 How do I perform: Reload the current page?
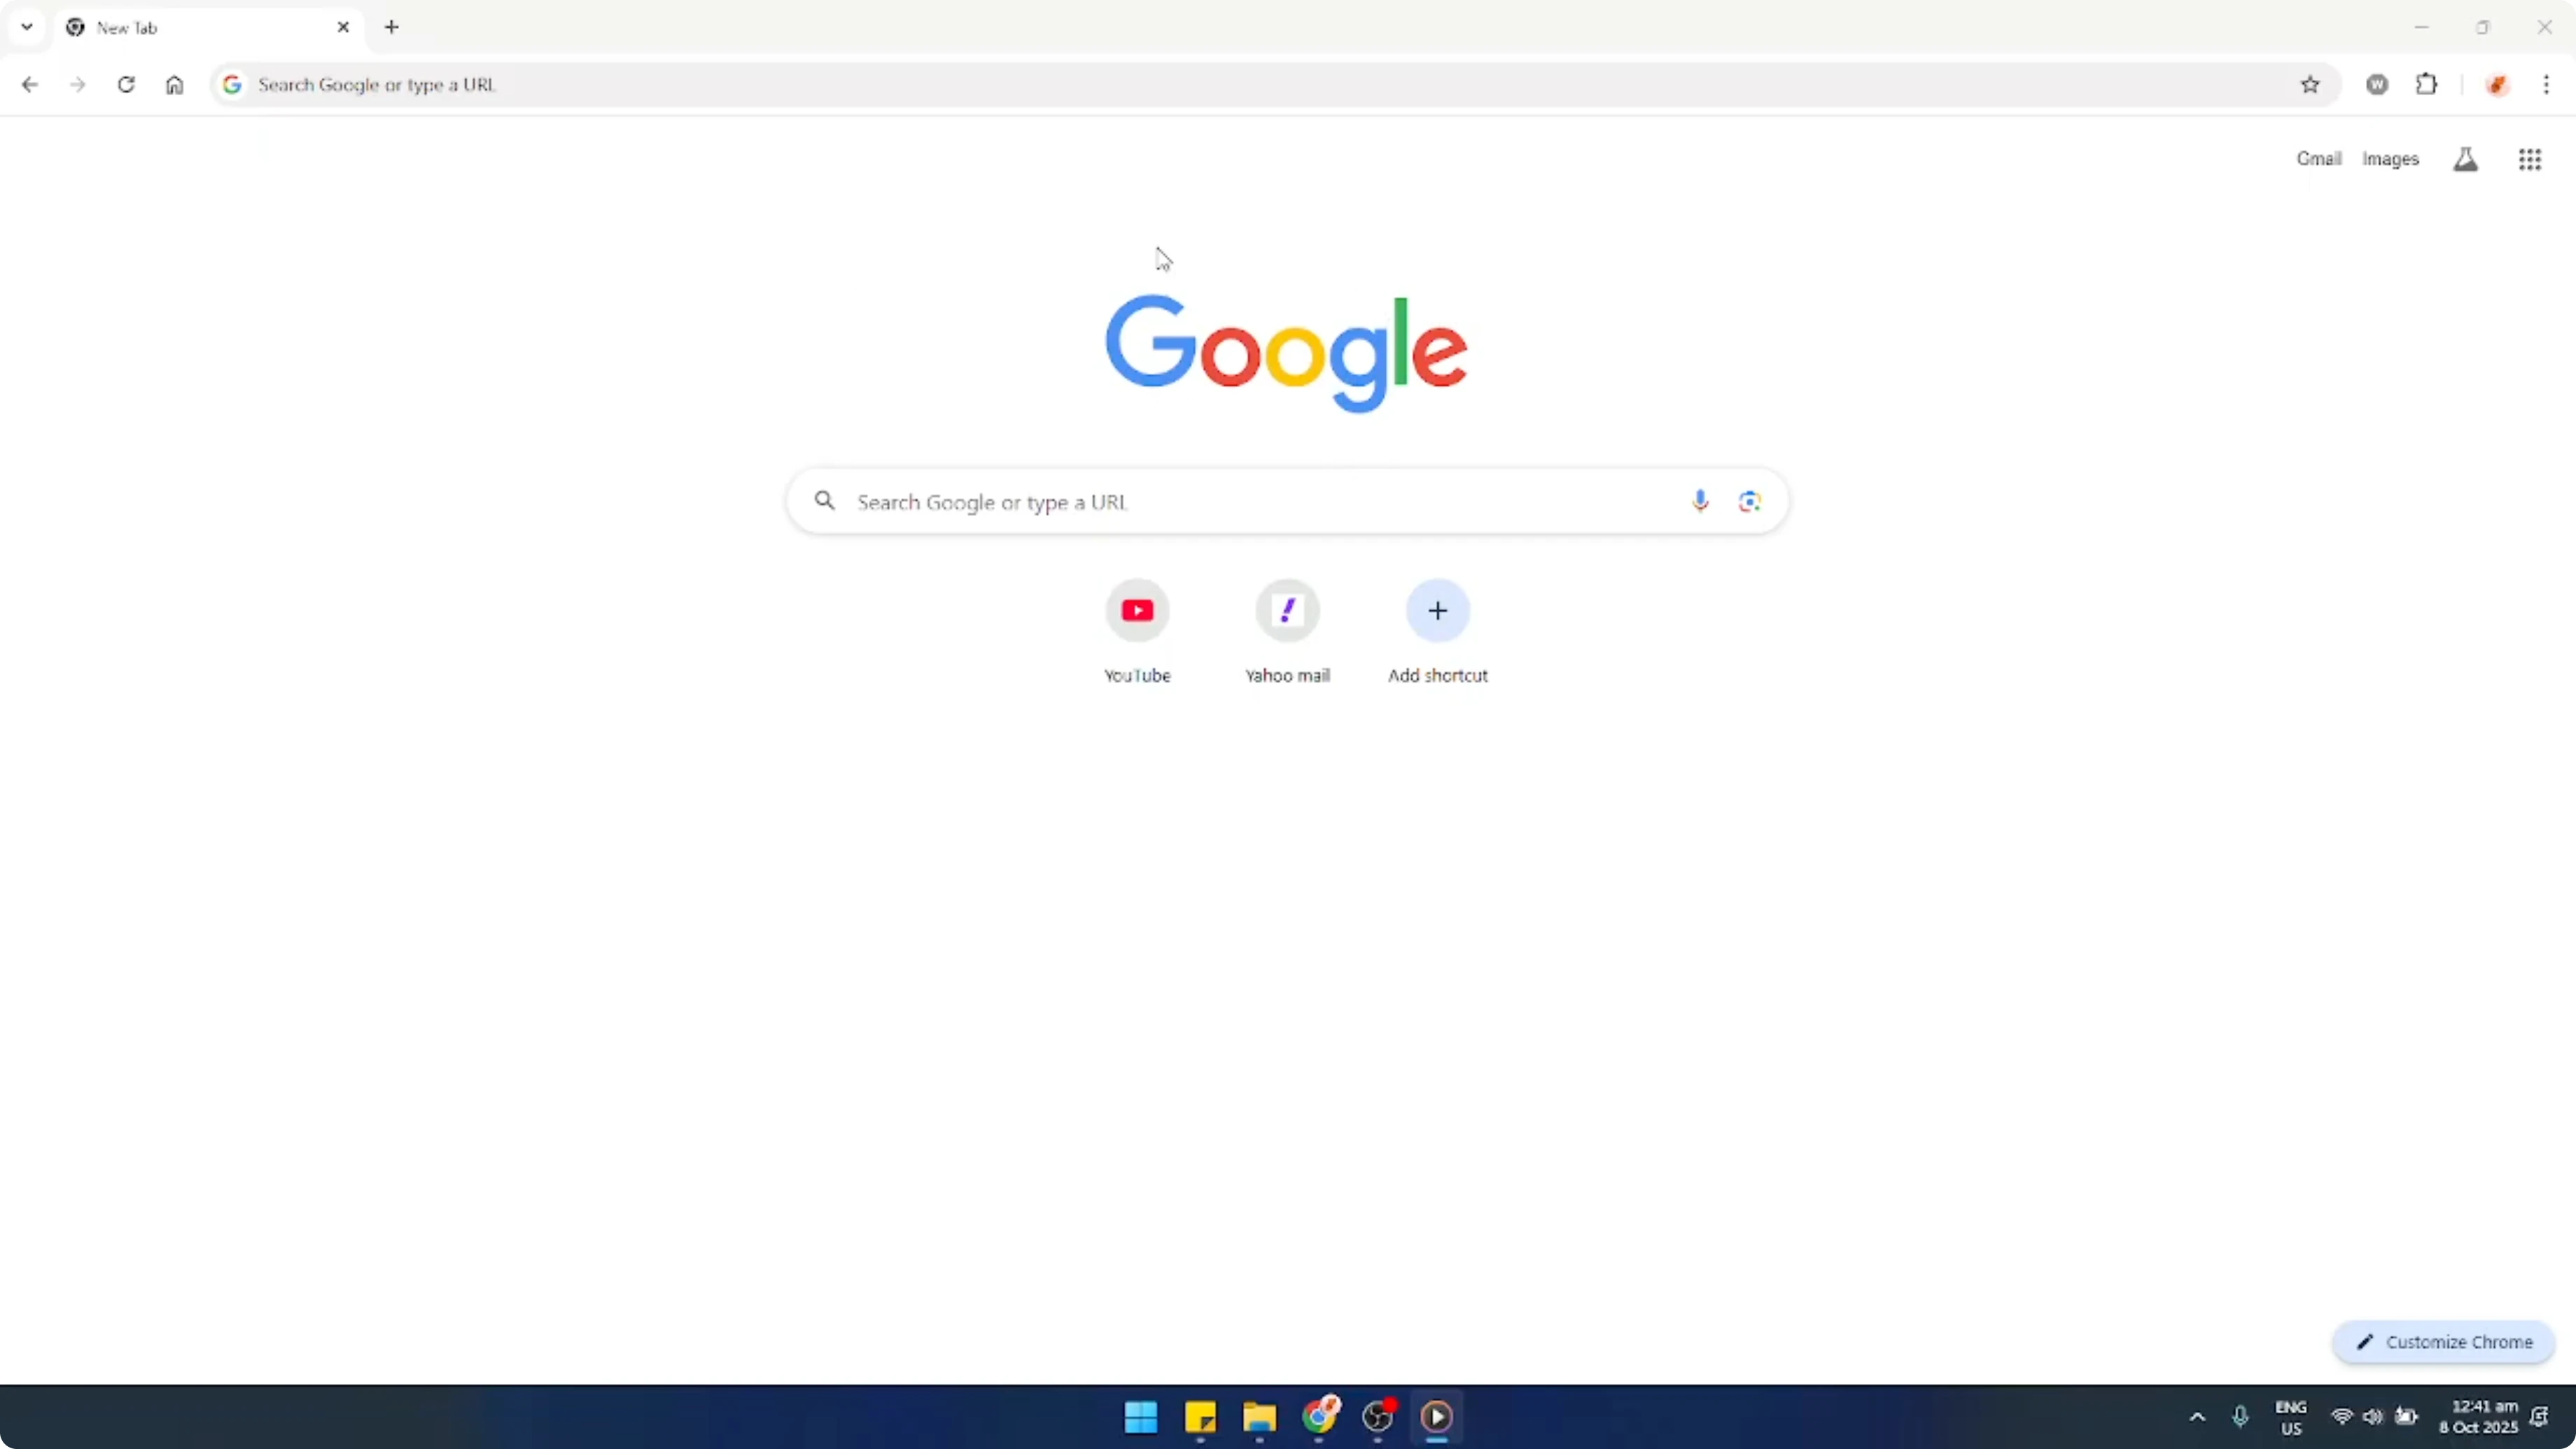[x=126, y=85]
